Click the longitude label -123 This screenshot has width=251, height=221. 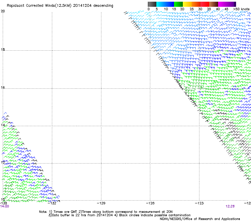(x=199, y=203)
